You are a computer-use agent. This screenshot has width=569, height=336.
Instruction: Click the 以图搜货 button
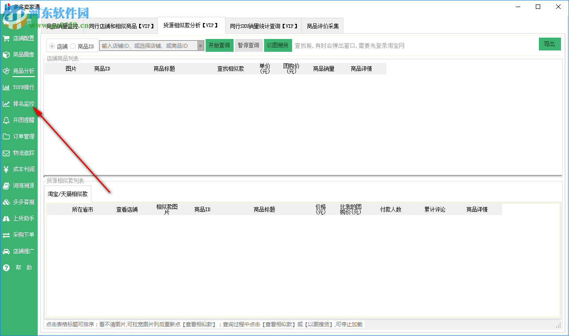278,45
